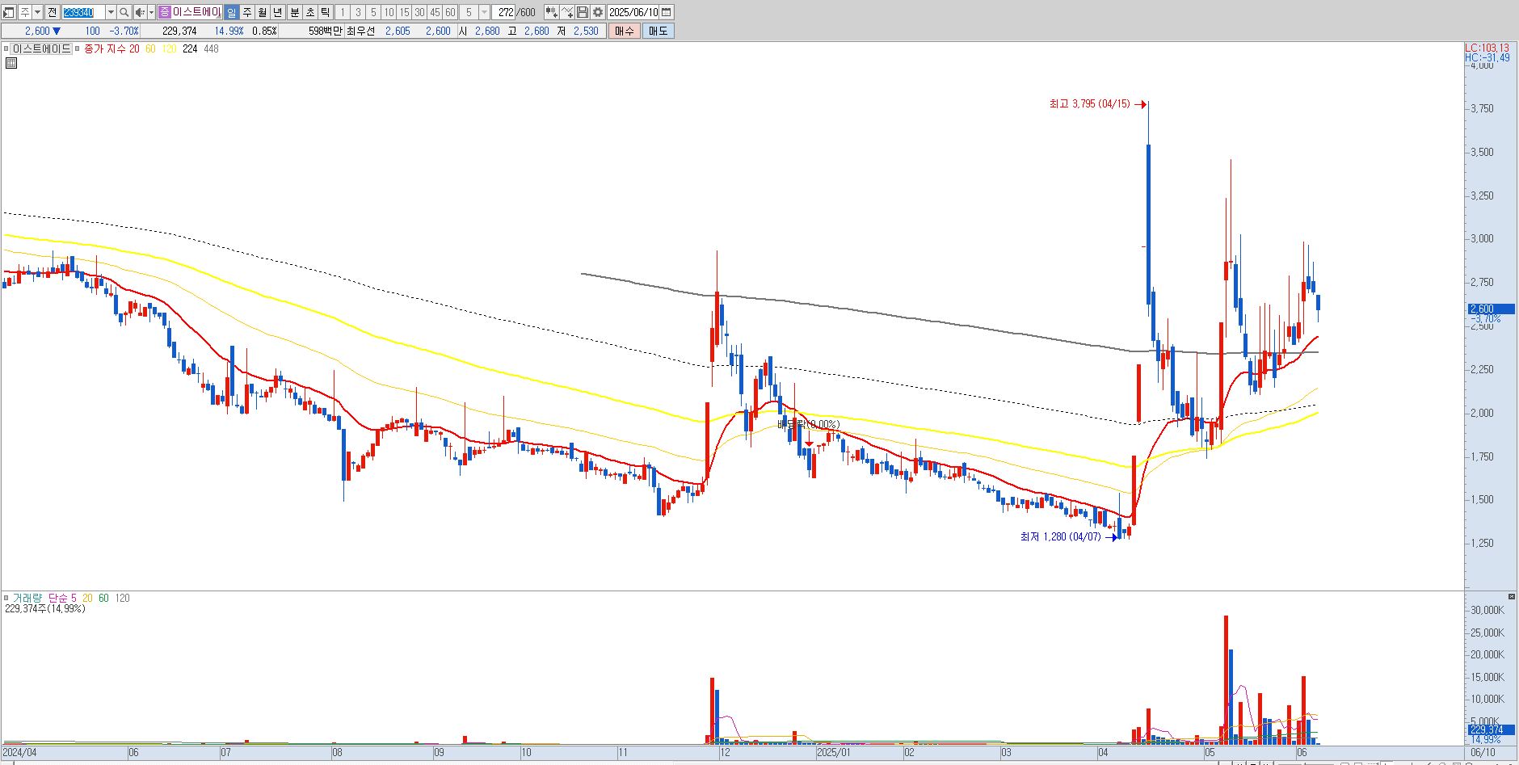Viewport: 1519px width, 765px height.
Task: Click the purple 증 stock type badge
Action: pyautogui.click(x=165, y=12)
